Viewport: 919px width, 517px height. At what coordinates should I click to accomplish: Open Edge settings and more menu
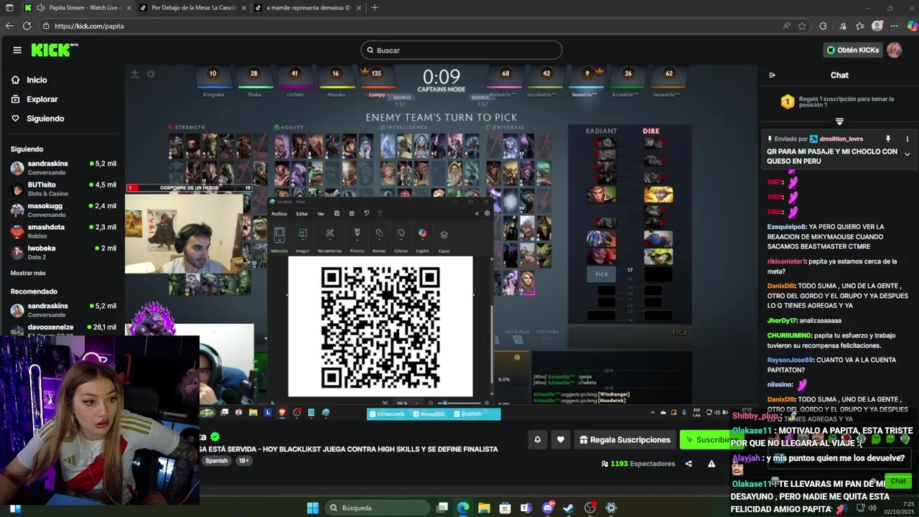(895, 26)
